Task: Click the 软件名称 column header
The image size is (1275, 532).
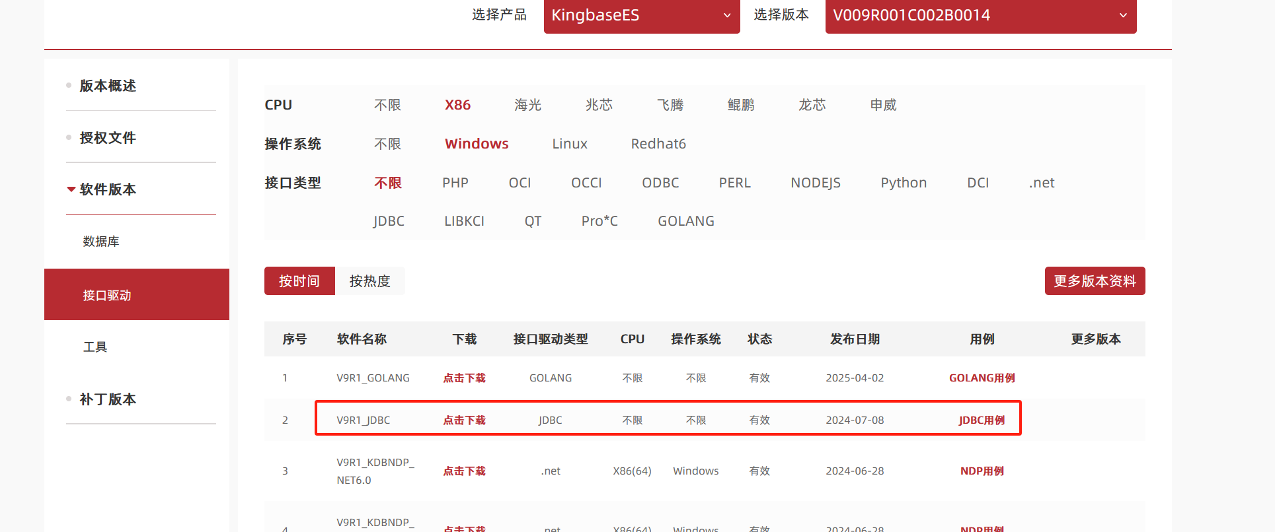Action: click(362, 339)
